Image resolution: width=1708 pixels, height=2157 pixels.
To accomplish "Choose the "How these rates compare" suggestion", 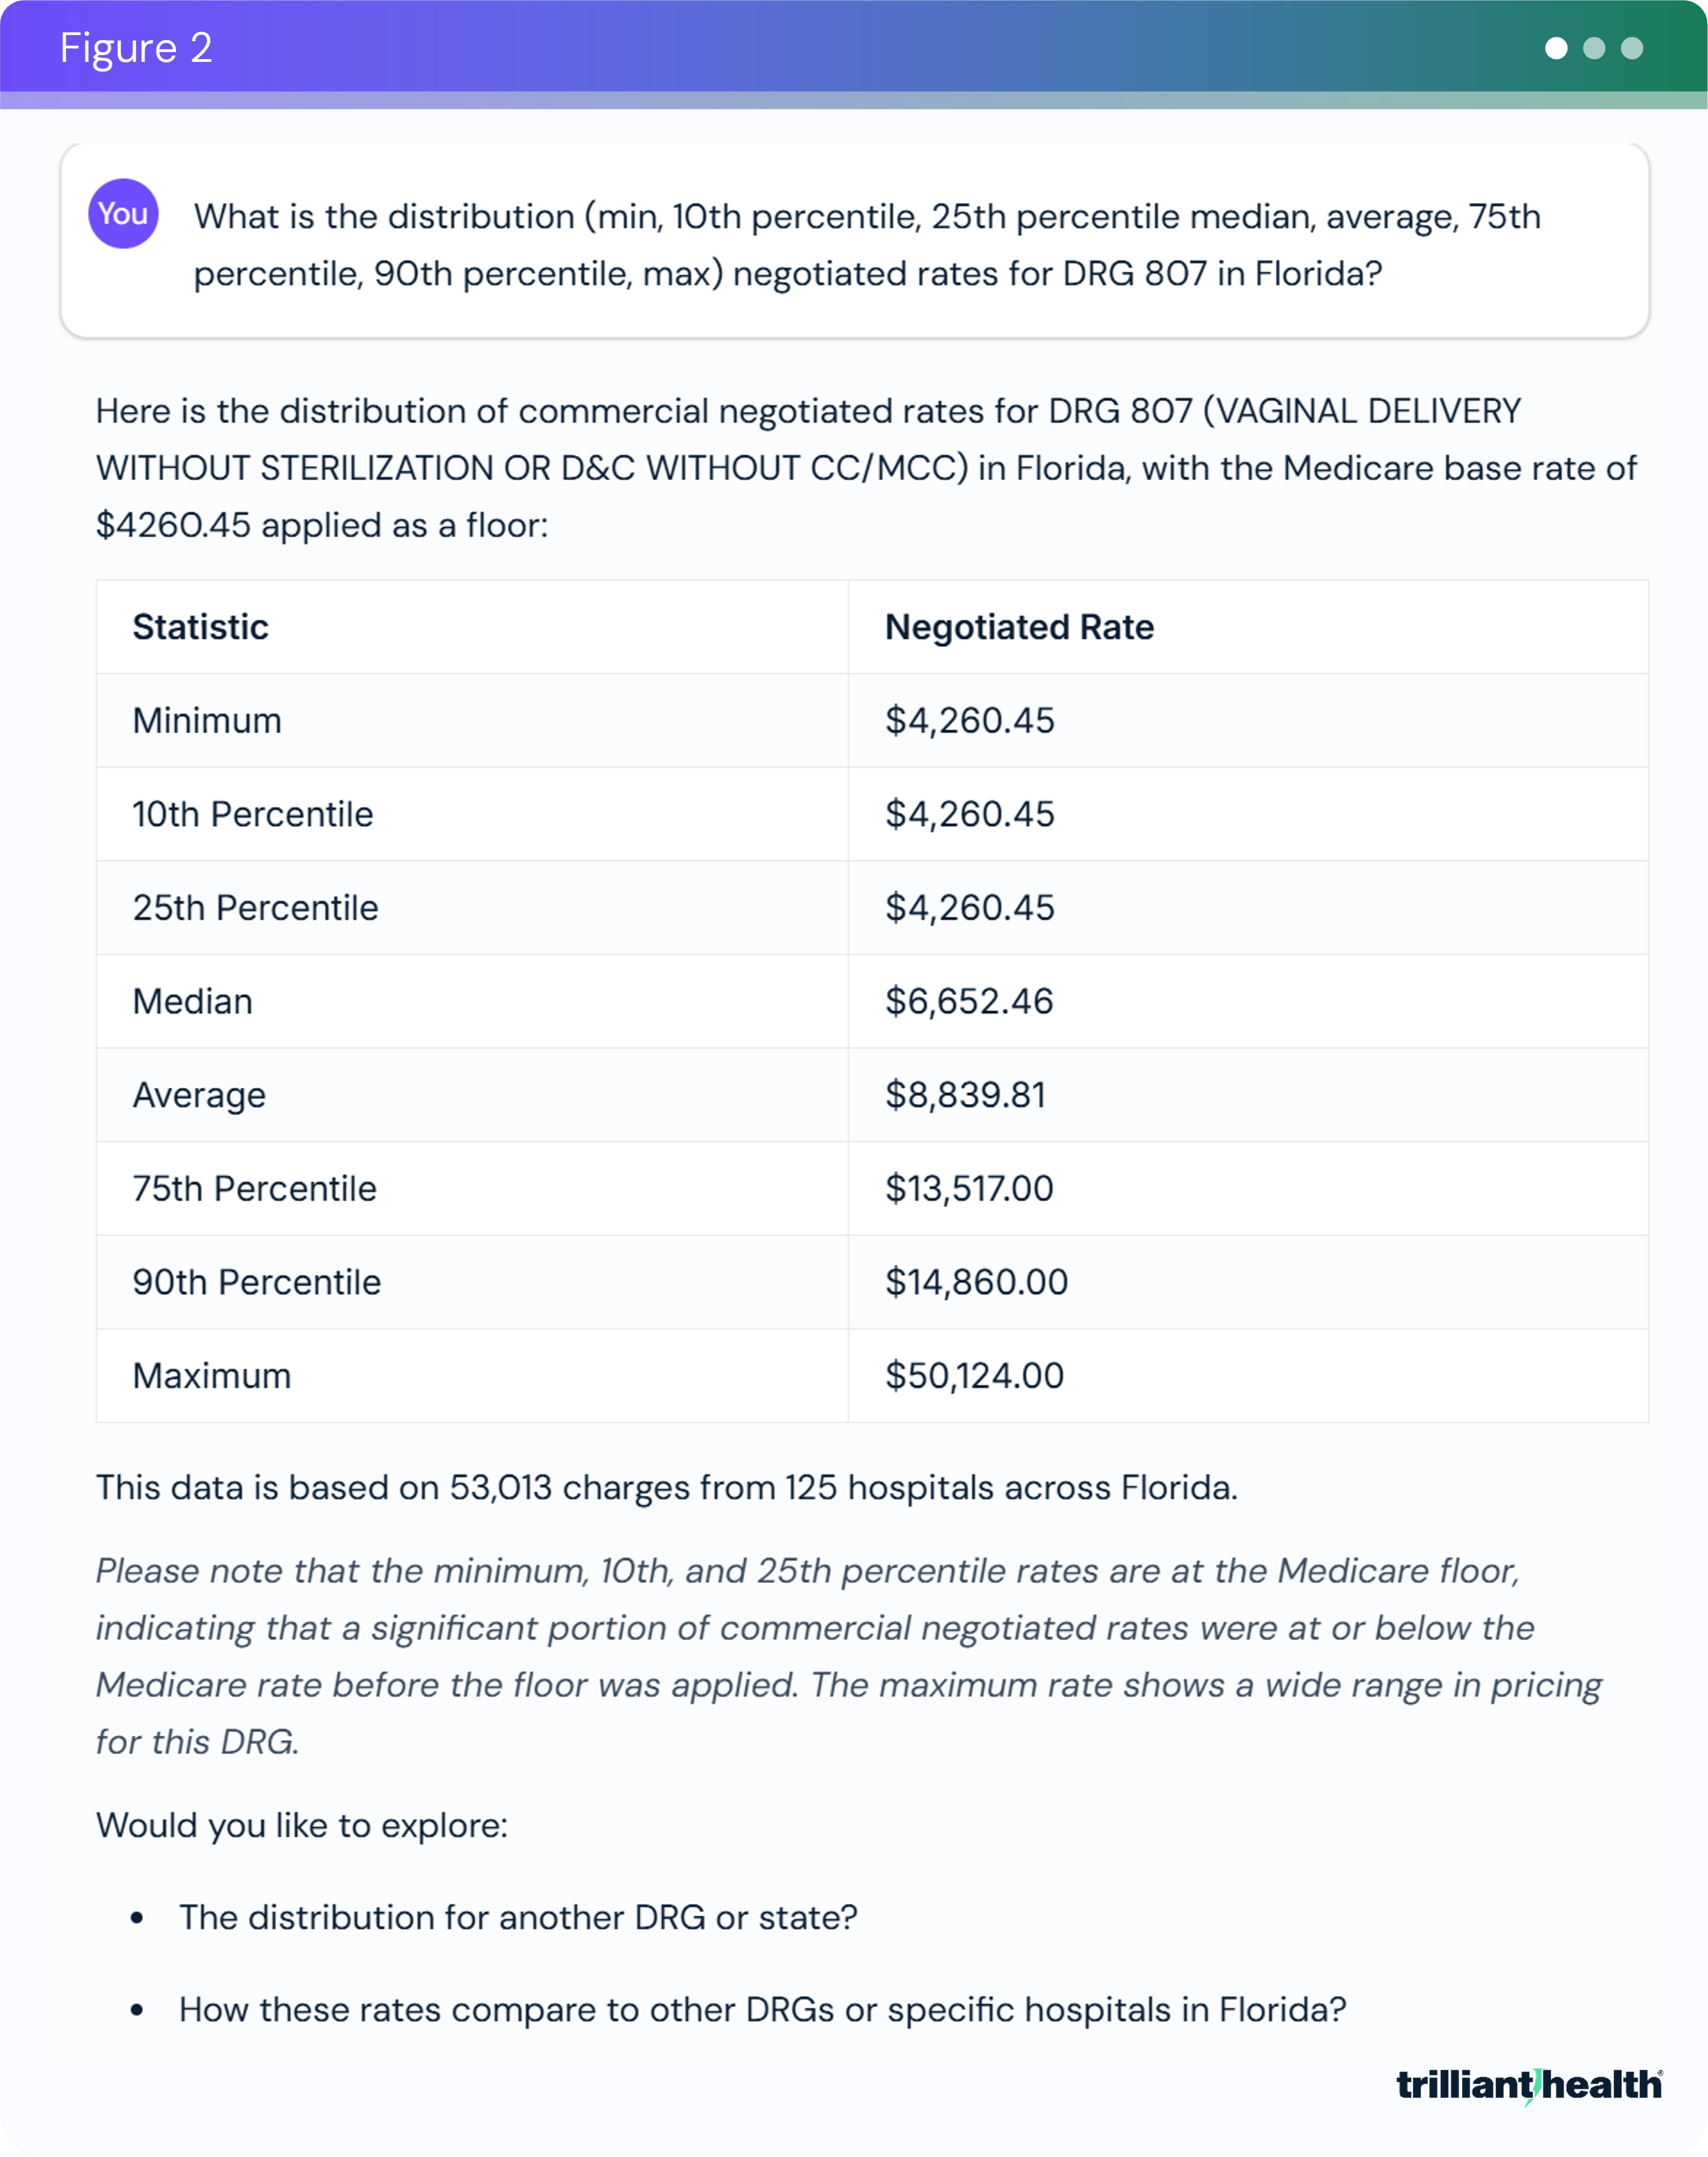I will coord(762,2010).
